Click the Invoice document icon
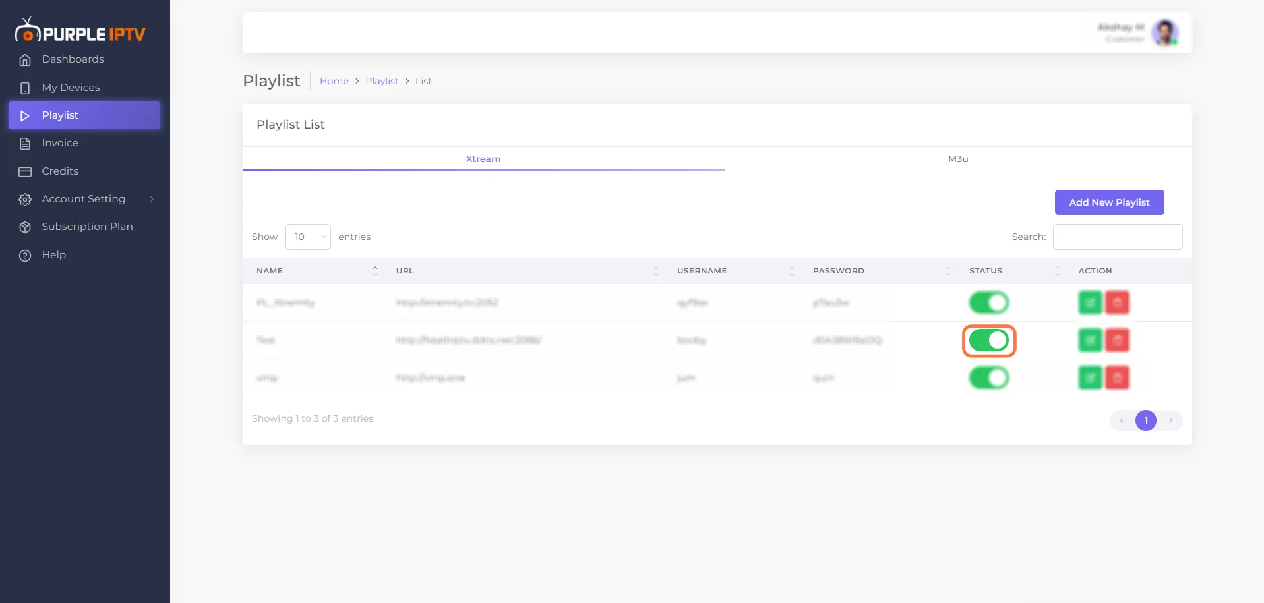 click(25, 144)
